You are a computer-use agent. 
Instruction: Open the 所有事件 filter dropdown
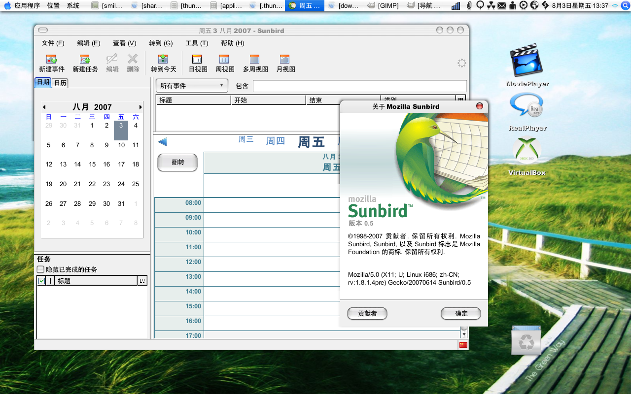(x=192, y=86)
